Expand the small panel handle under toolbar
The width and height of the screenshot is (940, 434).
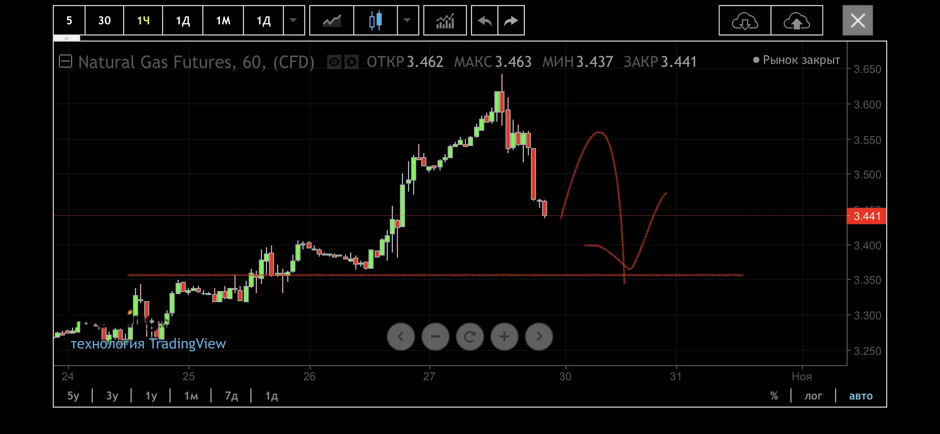coord(67,38)
